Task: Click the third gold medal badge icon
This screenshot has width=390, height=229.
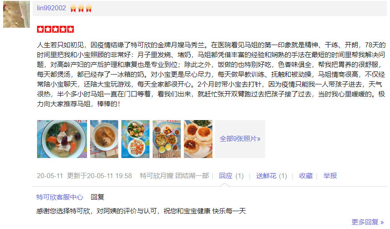Action: click(x=88, y=8)
